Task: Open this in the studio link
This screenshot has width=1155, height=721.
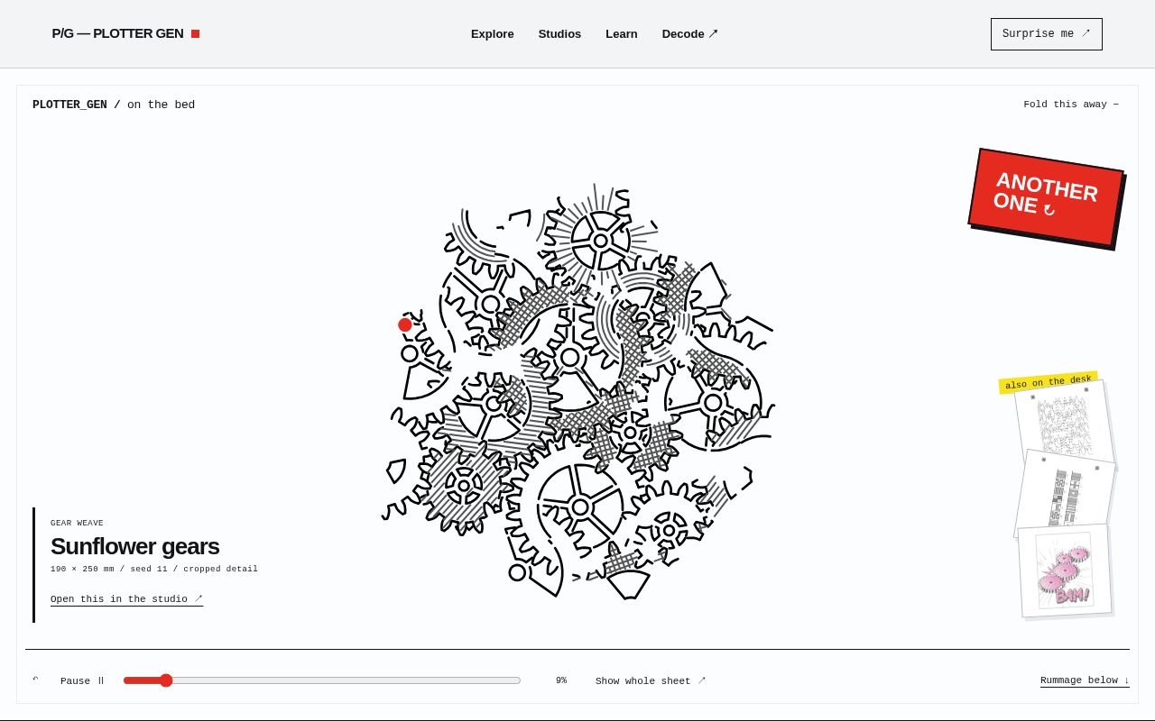Action: click(x=126, y=599)
